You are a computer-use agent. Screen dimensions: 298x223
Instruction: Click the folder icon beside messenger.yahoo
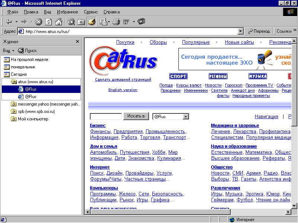click(x=14, y=104)
